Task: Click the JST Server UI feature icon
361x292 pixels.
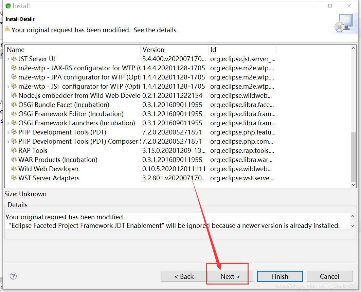Action: pos(14,59)
